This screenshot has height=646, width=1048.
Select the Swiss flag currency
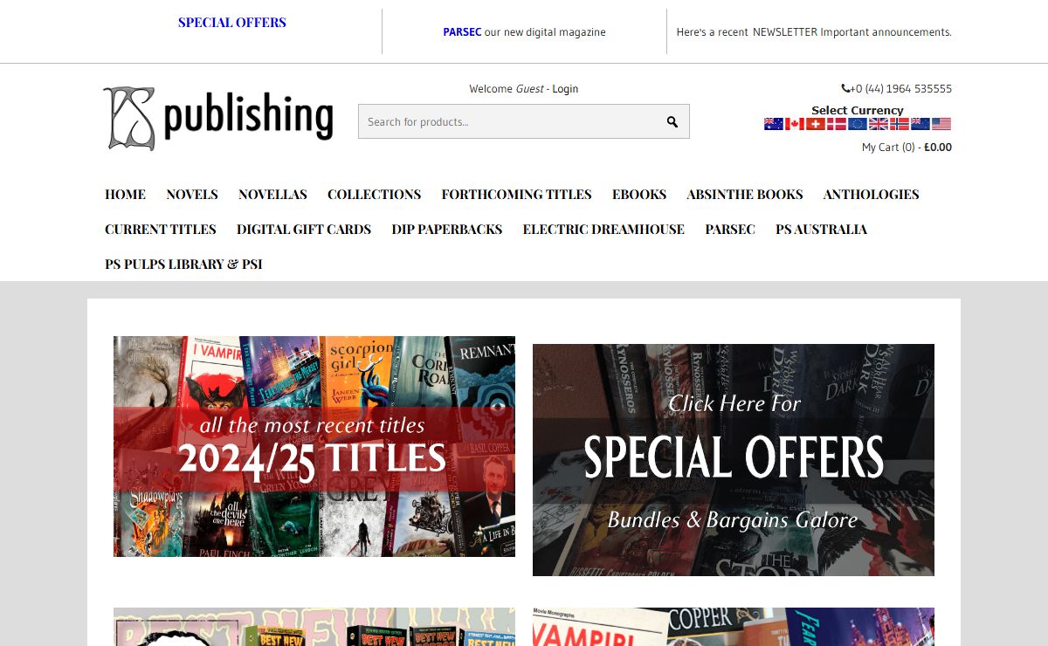tap(816, 124)
